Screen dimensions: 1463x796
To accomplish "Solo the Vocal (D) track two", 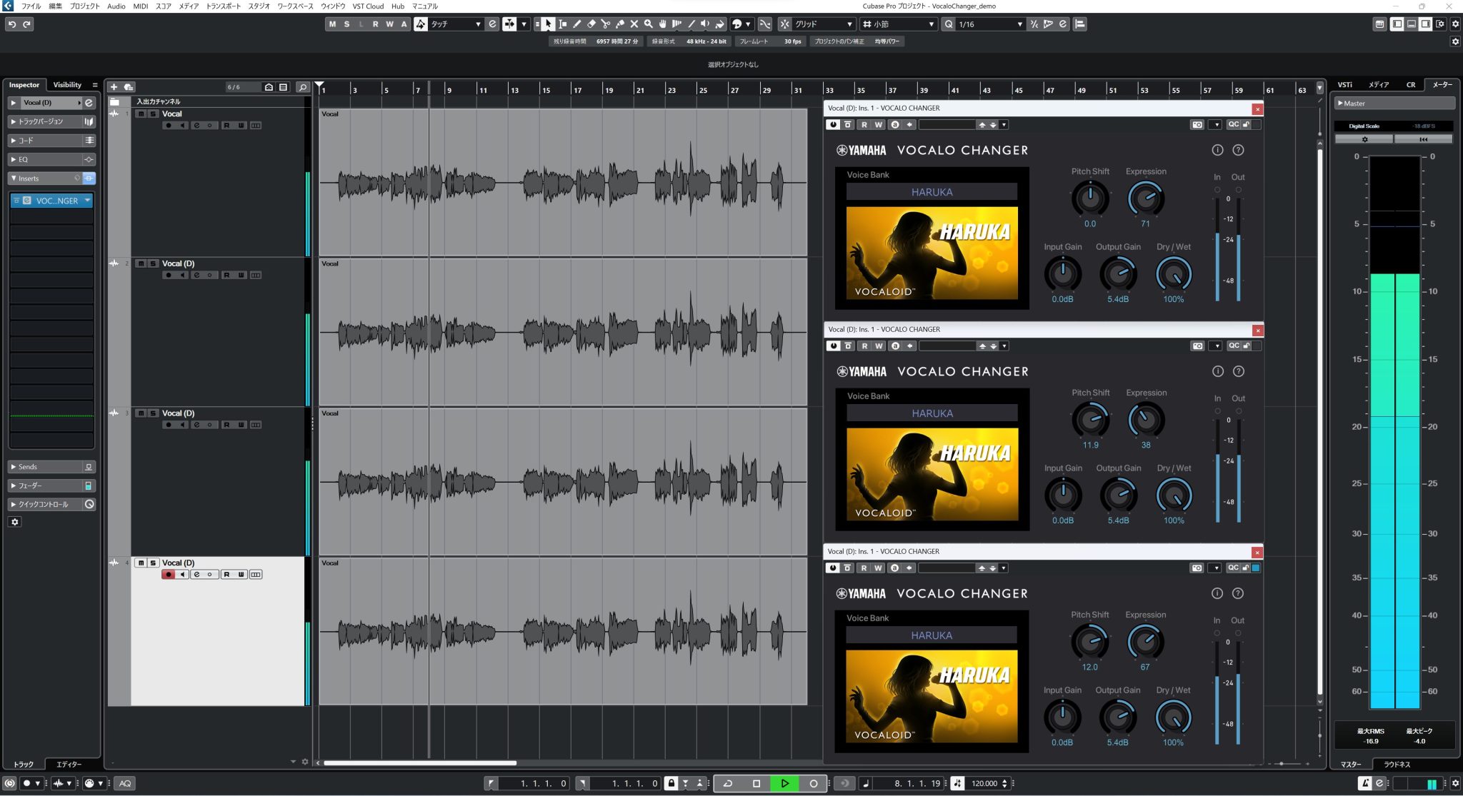I will pos(152,263).
